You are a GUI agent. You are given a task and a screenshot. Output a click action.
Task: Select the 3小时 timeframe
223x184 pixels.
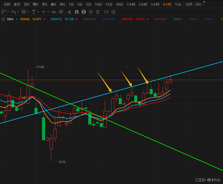(155, 4)
